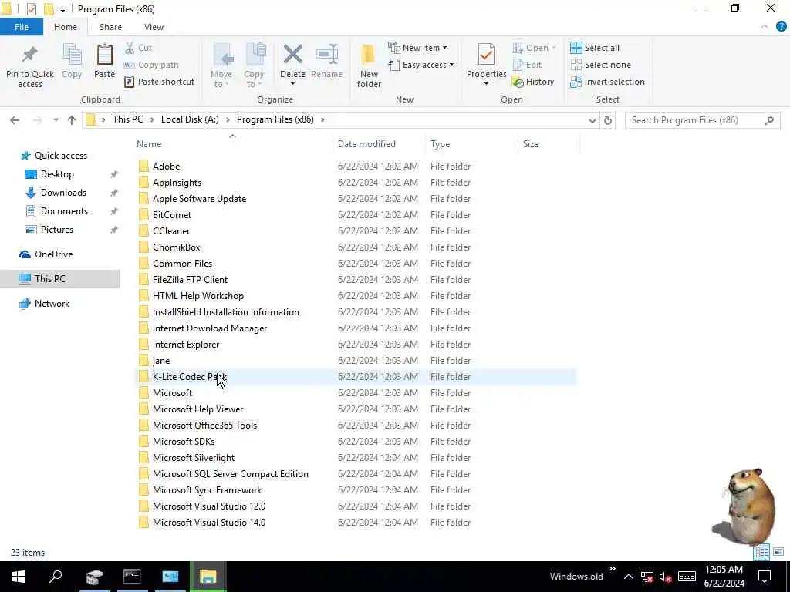Click Paste shortcut option
790x592 pixels.
(159, 82)
